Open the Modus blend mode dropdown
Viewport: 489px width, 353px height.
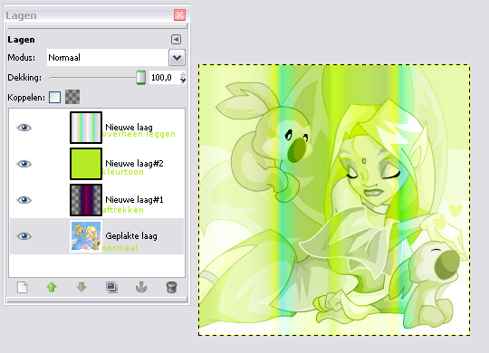(x=177, y=57)
